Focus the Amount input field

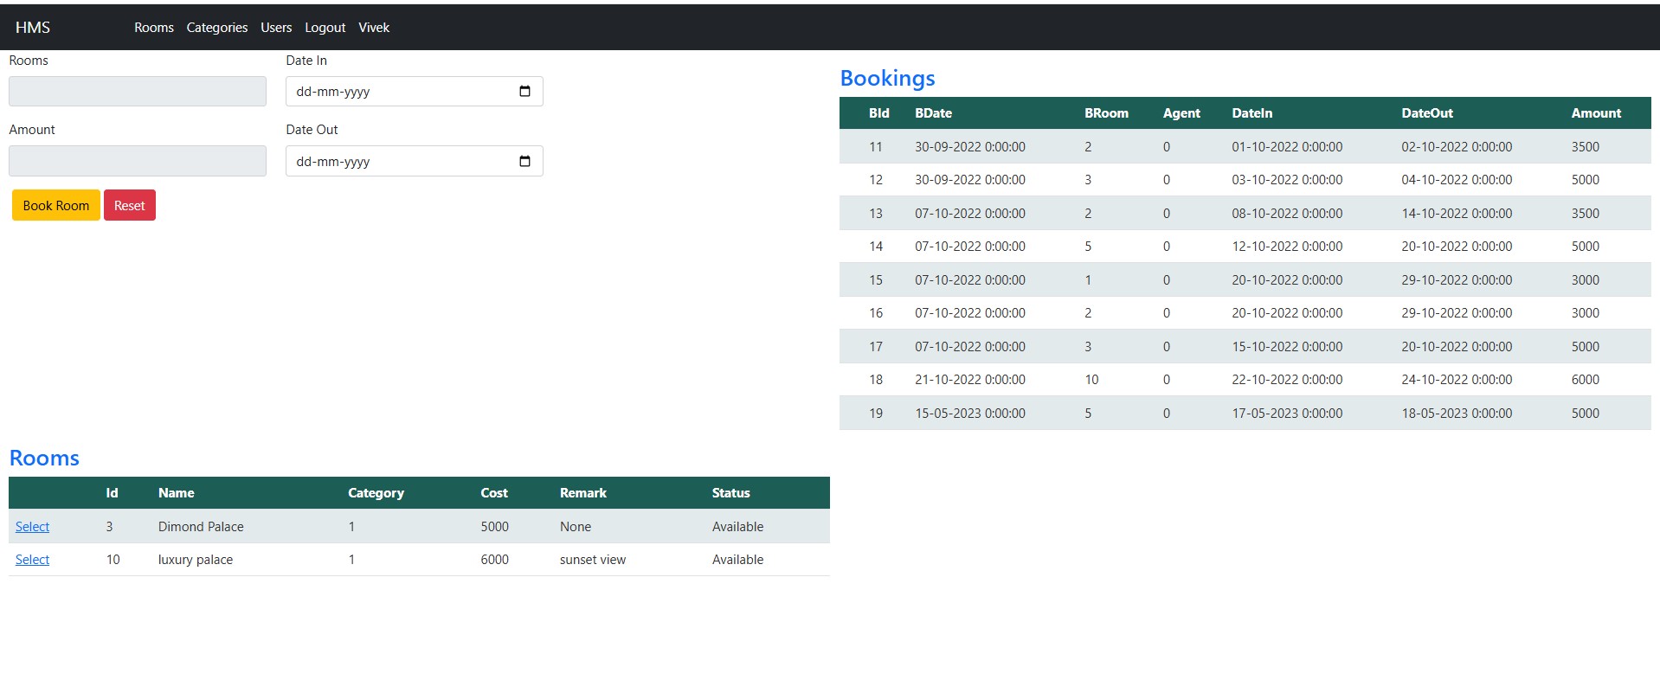[138, 161]
